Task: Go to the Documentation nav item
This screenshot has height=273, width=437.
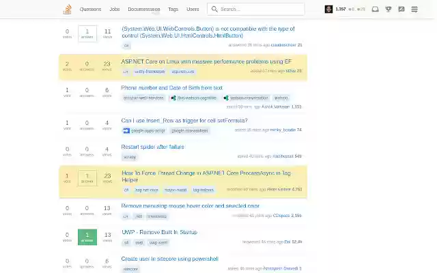Action: coord(144,9)
